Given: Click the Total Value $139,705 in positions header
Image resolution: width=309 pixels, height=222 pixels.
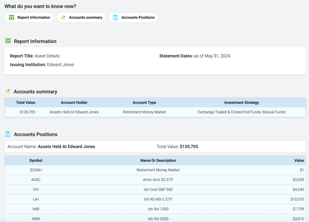Looking at the screenshot, I should click(x=189, y=146).
